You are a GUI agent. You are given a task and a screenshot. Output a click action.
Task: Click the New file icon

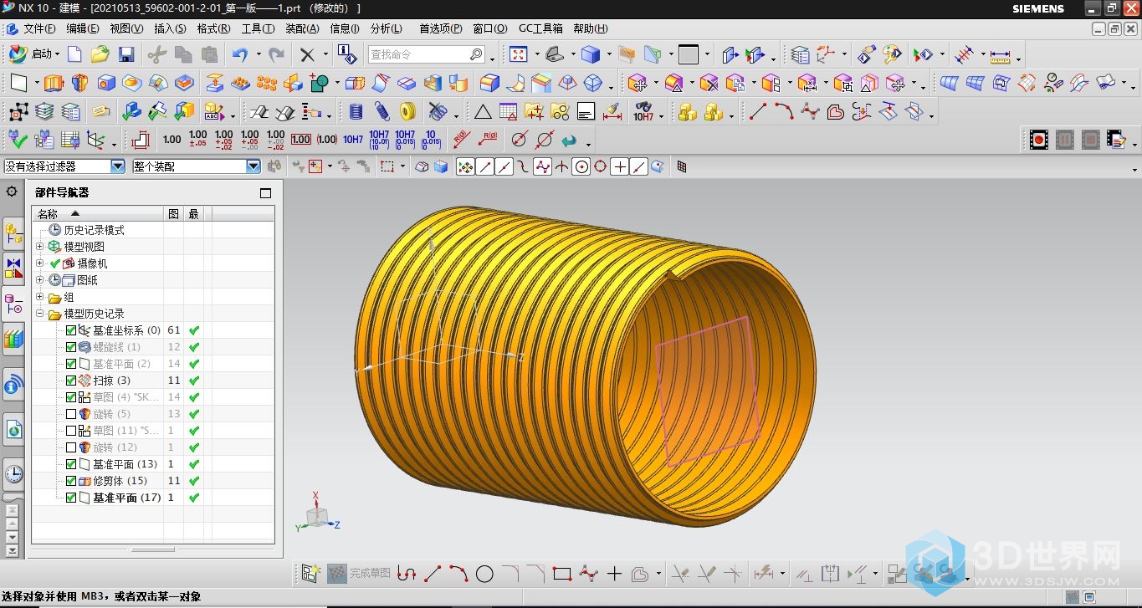74,55
